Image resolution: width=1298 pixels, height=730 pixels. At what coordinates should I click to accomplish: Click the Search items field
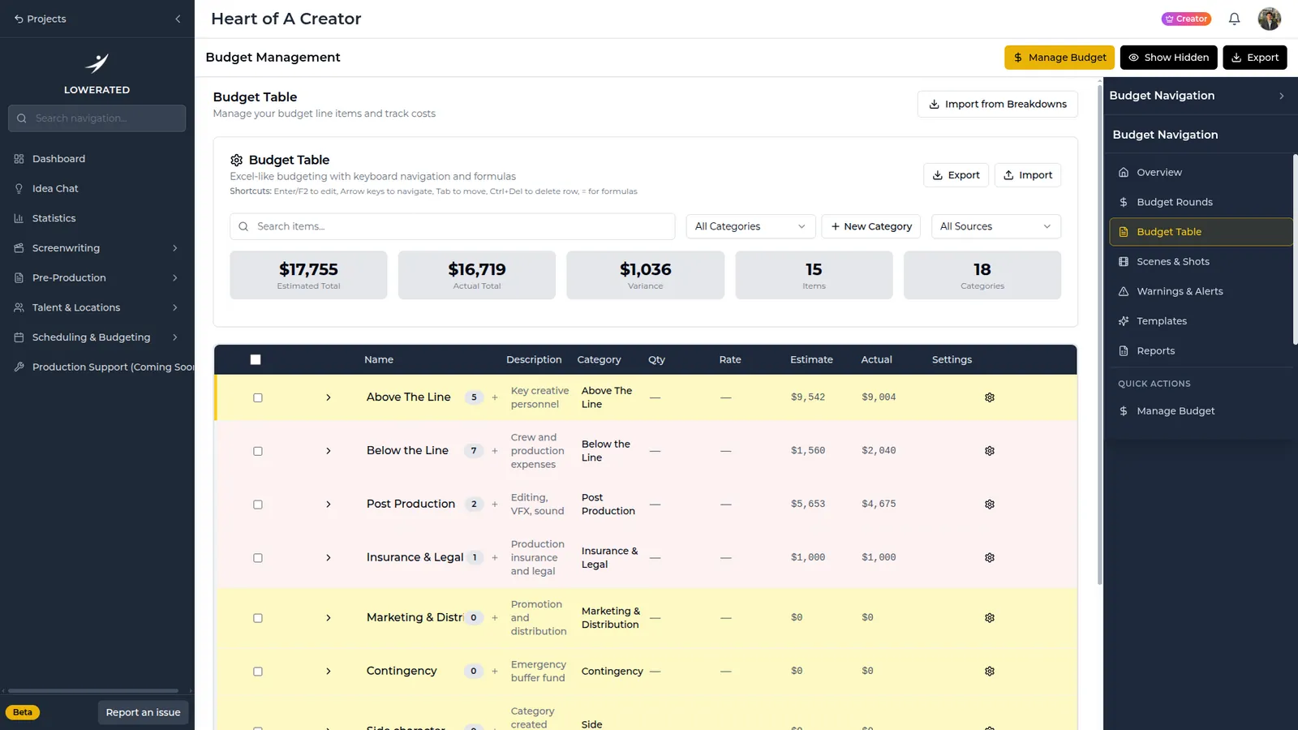click(453, 227)
